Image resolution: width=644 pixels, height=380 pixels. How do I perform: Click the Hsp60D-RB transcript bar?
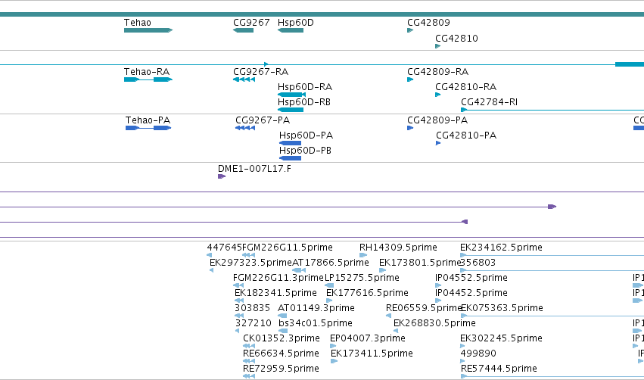(291, 110)
